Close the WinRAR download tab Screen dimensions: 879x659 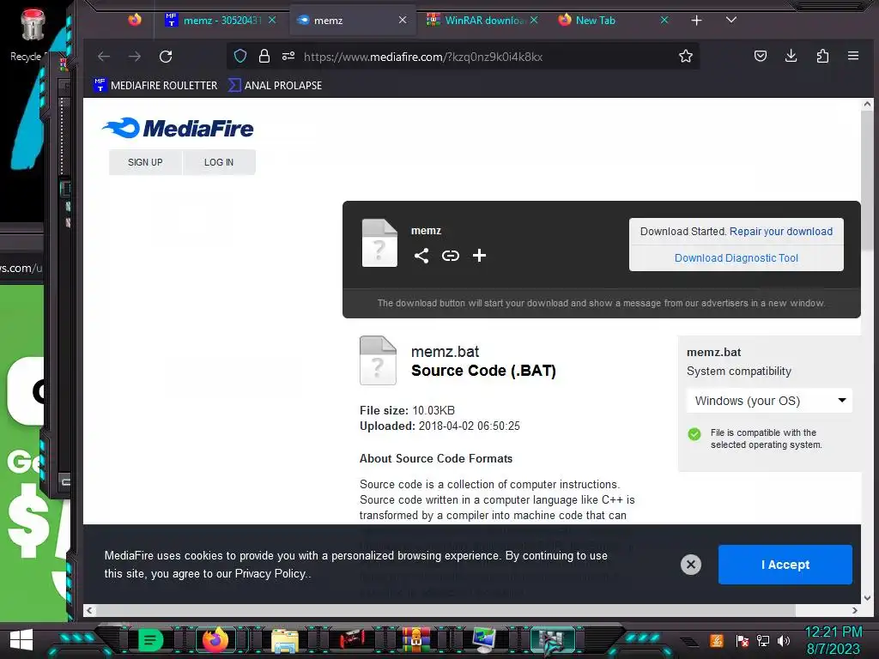click(x=534, y=21)
